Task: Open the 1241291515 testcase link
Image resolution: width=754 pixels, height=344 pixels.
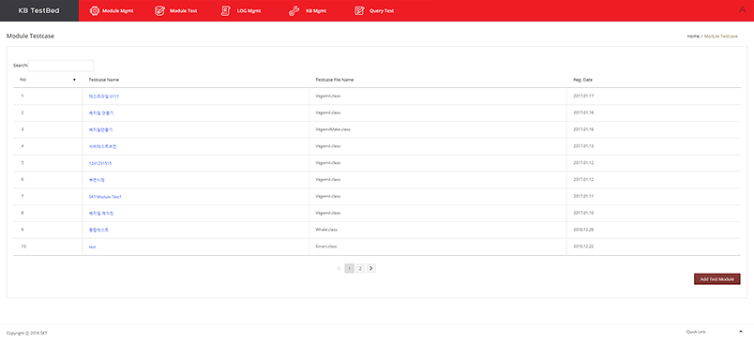Action: point(100,163)
